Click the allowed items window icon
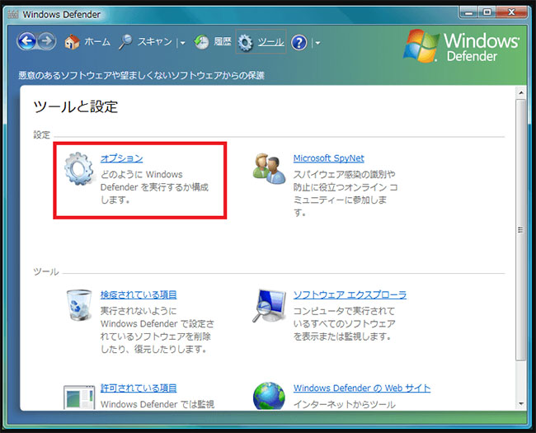This screenshot has width=536, height=433. [x=79, y=397]
